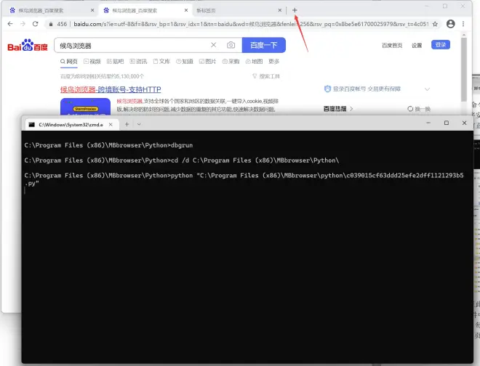
Task: Click the blue 登录 button
Action: point(441,44)
